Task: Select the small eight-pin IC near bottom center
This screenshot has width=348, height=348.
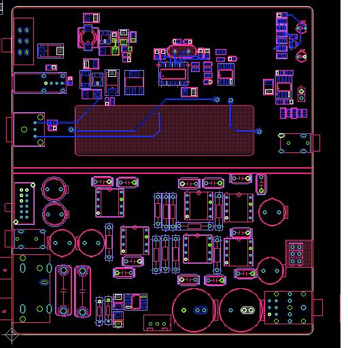Action: click(136, 302)
